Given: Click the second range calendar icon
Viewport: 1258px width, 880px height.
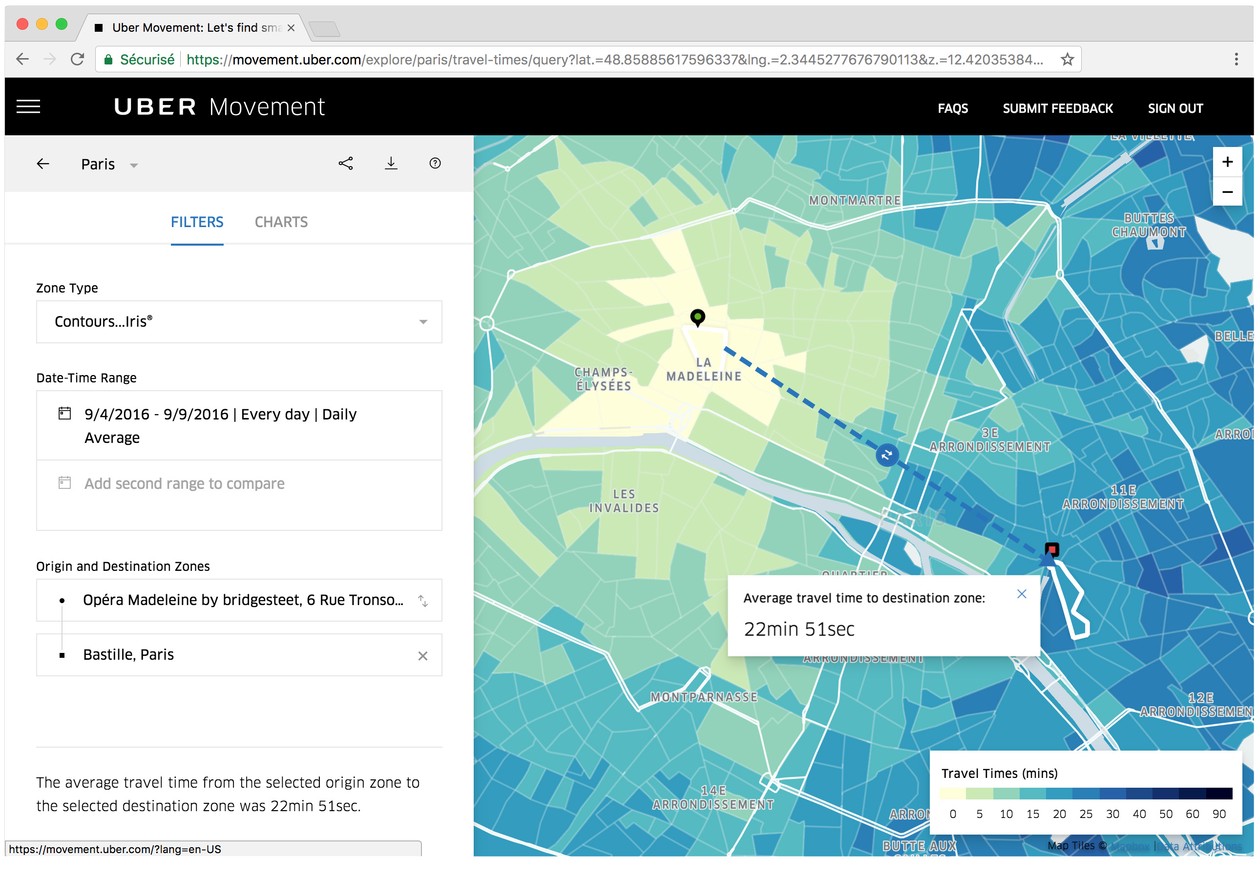Looking at the screenshot, I should pyautogui.click(x=64, y=483).
